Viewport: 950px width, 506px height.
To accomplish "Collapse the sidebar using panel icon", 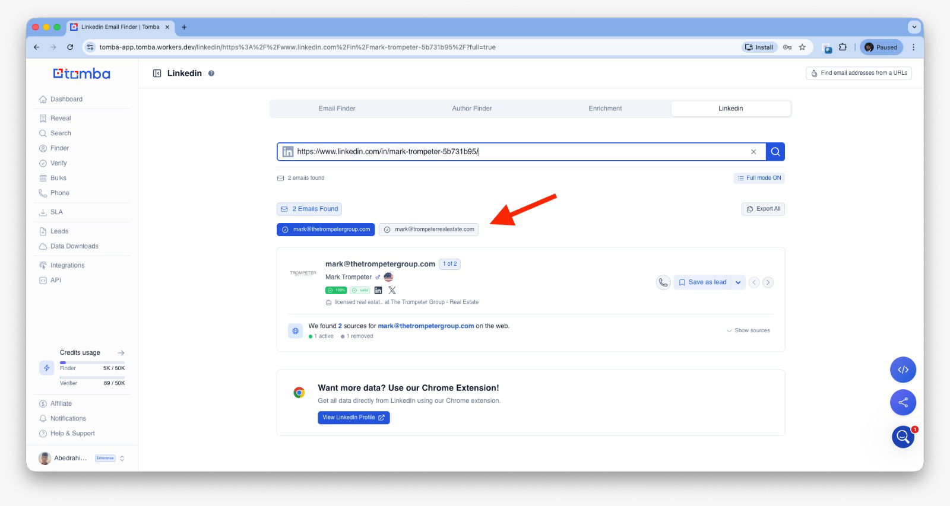I will (x=157, y=74).
